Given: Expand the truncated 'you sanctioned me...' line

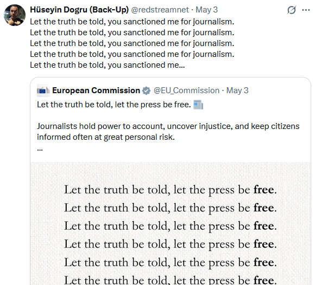Looking at the screenshot, I should 108,65.
